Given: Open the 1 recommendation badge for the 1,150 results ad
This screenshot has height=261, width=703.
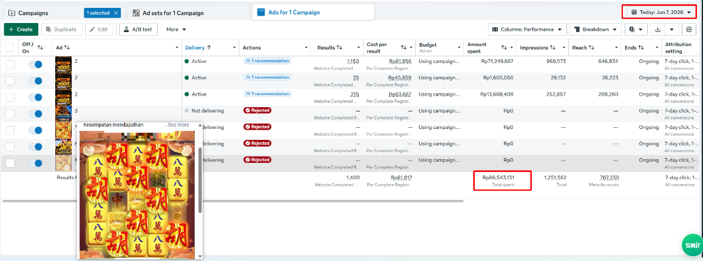Looking at the screenshot, I should pos(267,61).
